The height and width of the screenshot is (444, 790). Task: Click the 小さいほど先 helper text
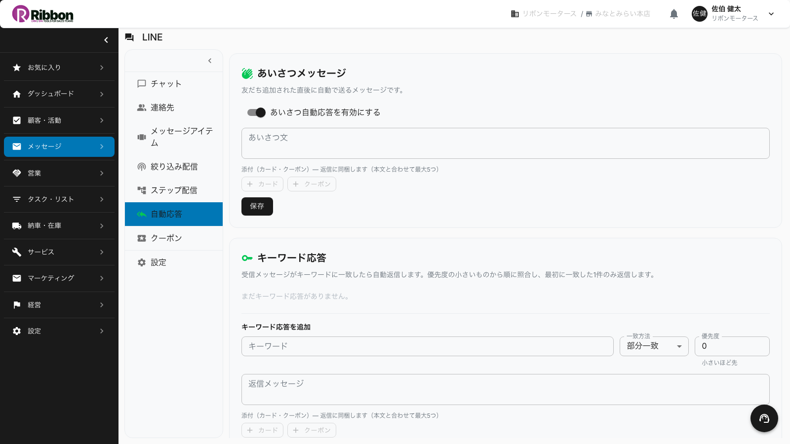coord(719,363)
